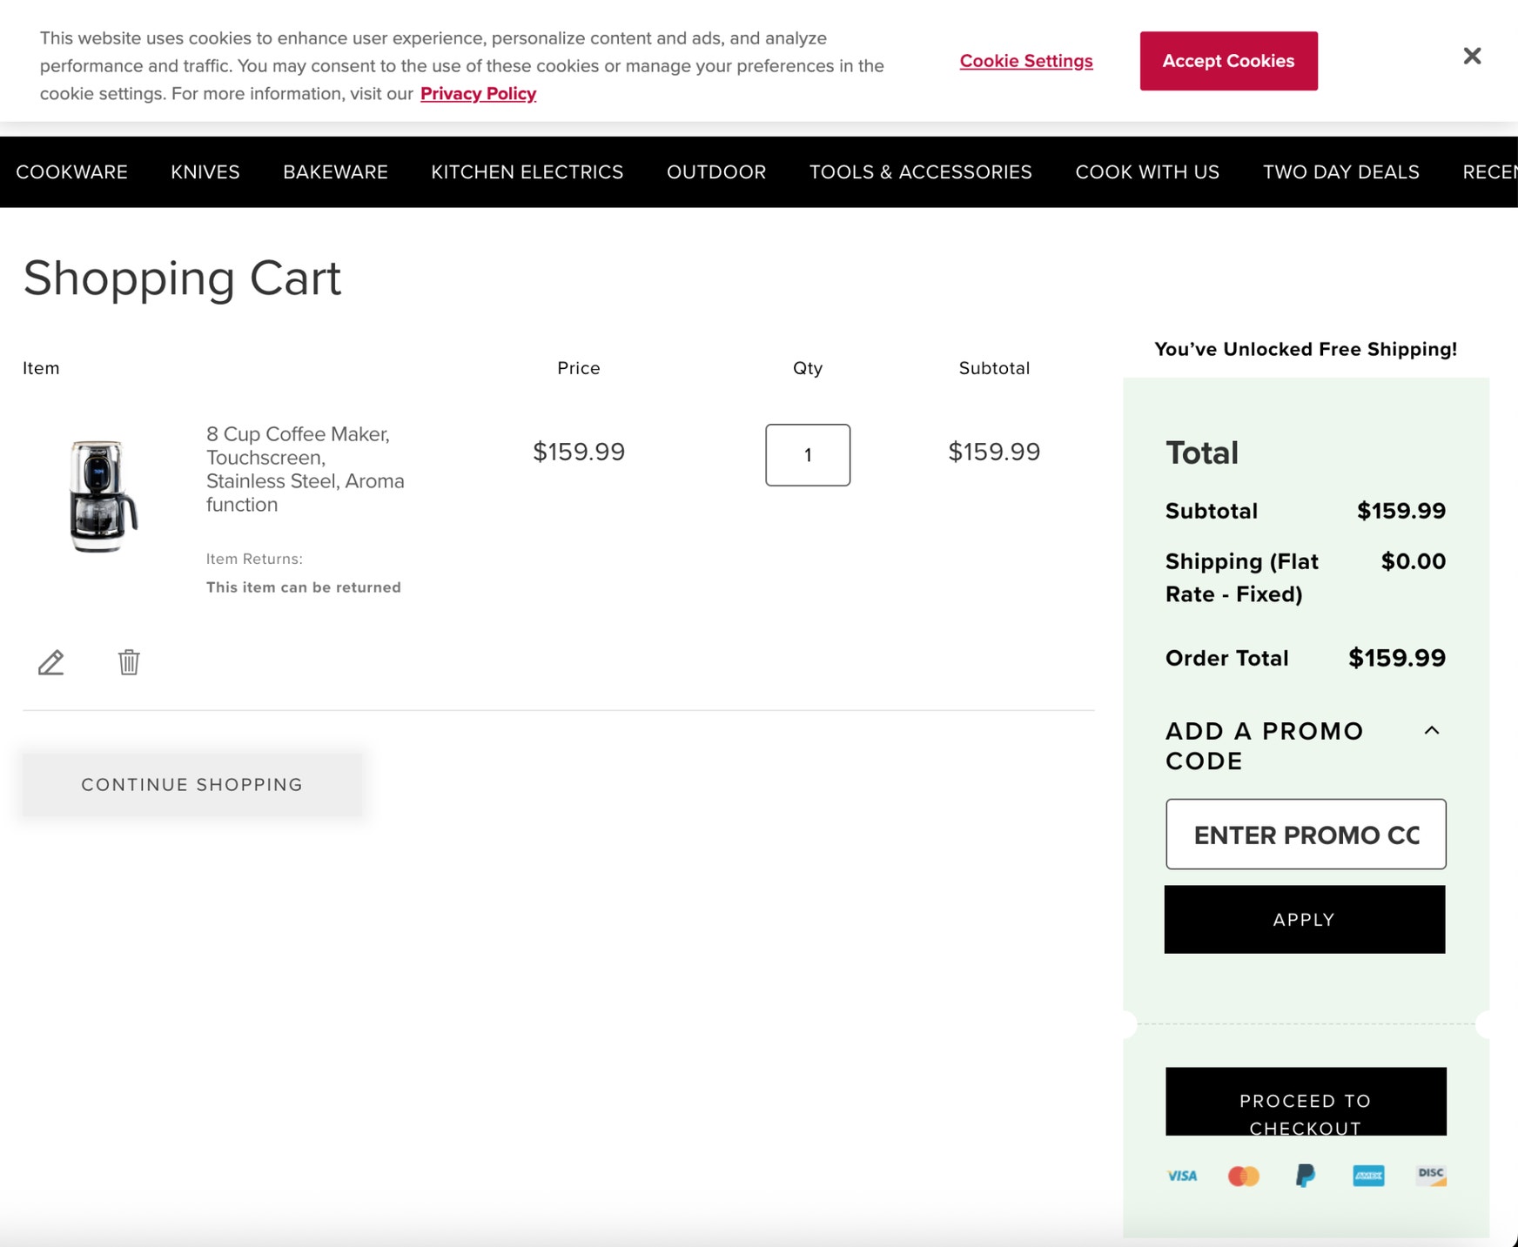Remove the coffee maker with trash icon

pyautogui.click(x=129, y=662)
